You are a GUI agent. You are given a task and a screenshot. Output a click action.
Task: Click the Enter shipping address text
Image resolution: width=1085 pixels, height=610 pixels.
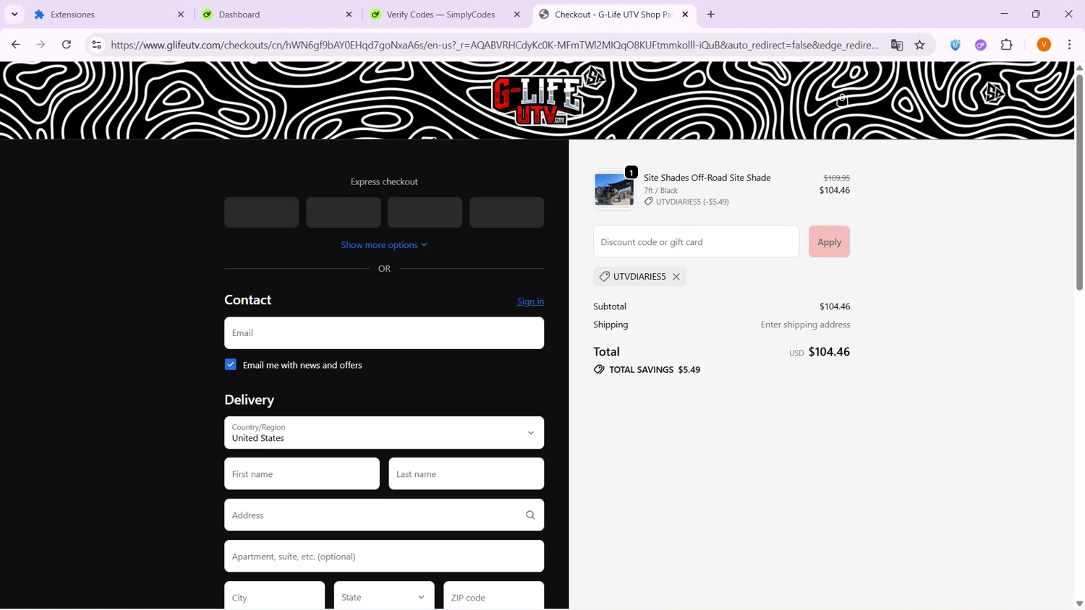pyautogui.click(x=805, y=325)
